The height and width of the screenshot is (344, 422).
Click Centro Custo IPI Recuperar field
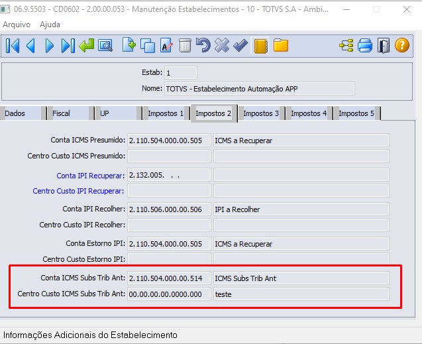point(169,191)
